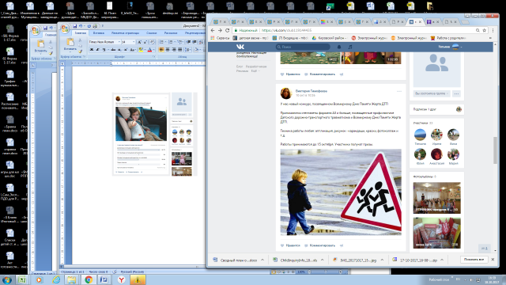Click the Вы состоите в группе button
This screenshot has height=285, width=506.
coord(432,93)
